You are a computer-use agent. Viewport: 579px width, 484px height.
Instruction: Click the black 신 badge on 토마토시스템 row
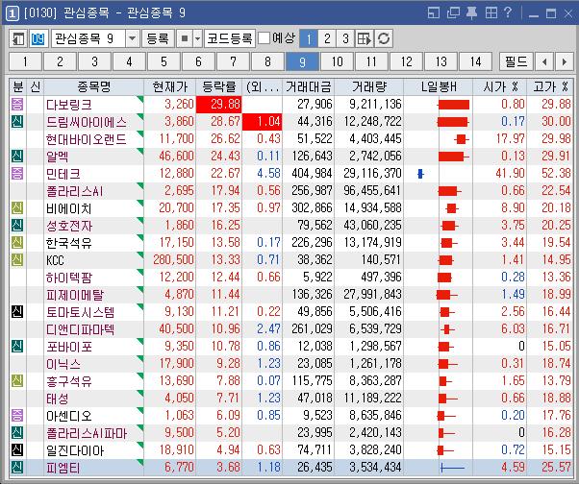click(x=17, y=312)
